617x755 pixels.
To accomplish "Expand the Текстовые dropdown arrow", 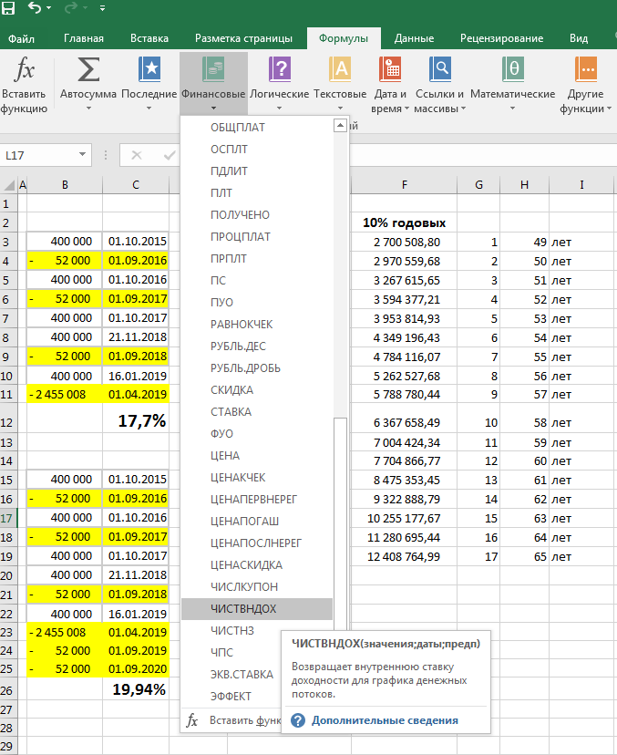I will [340, 109].
